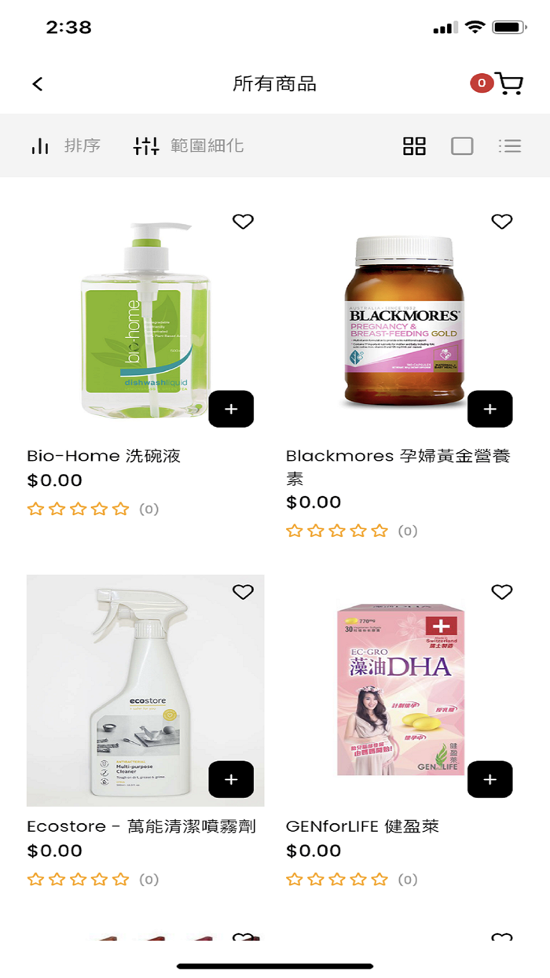Image resolution: width=550 pixels, height=978 pixels.
Task: Add Ecostore cleaner spray to cart
Action: tap(231, 779)
